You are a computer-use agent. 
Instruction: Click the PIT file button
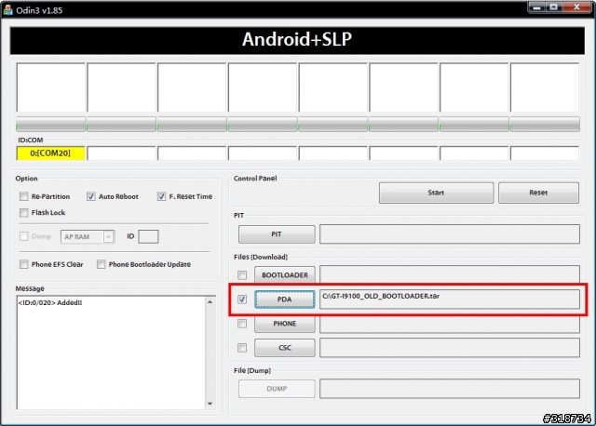click(x=277, y=233)
